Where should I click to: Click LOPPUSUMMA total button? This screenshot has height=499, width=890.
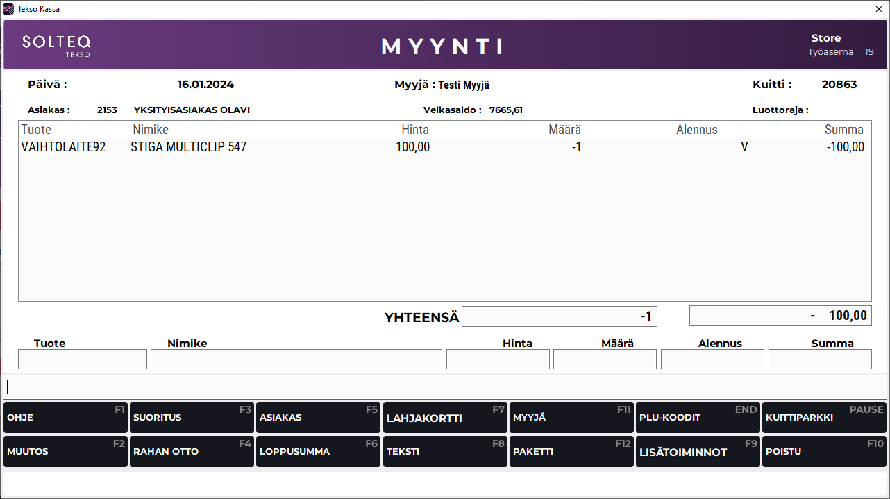tap(318, 451)
